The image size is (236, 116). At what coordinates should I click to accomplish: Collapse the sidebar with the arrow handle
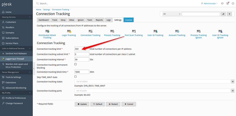34,69
